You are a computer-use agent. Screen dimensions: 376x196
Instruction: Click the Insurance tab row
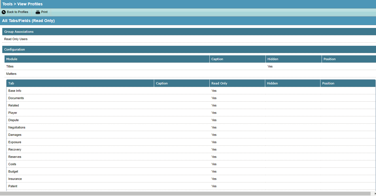[x=15, y=179]
